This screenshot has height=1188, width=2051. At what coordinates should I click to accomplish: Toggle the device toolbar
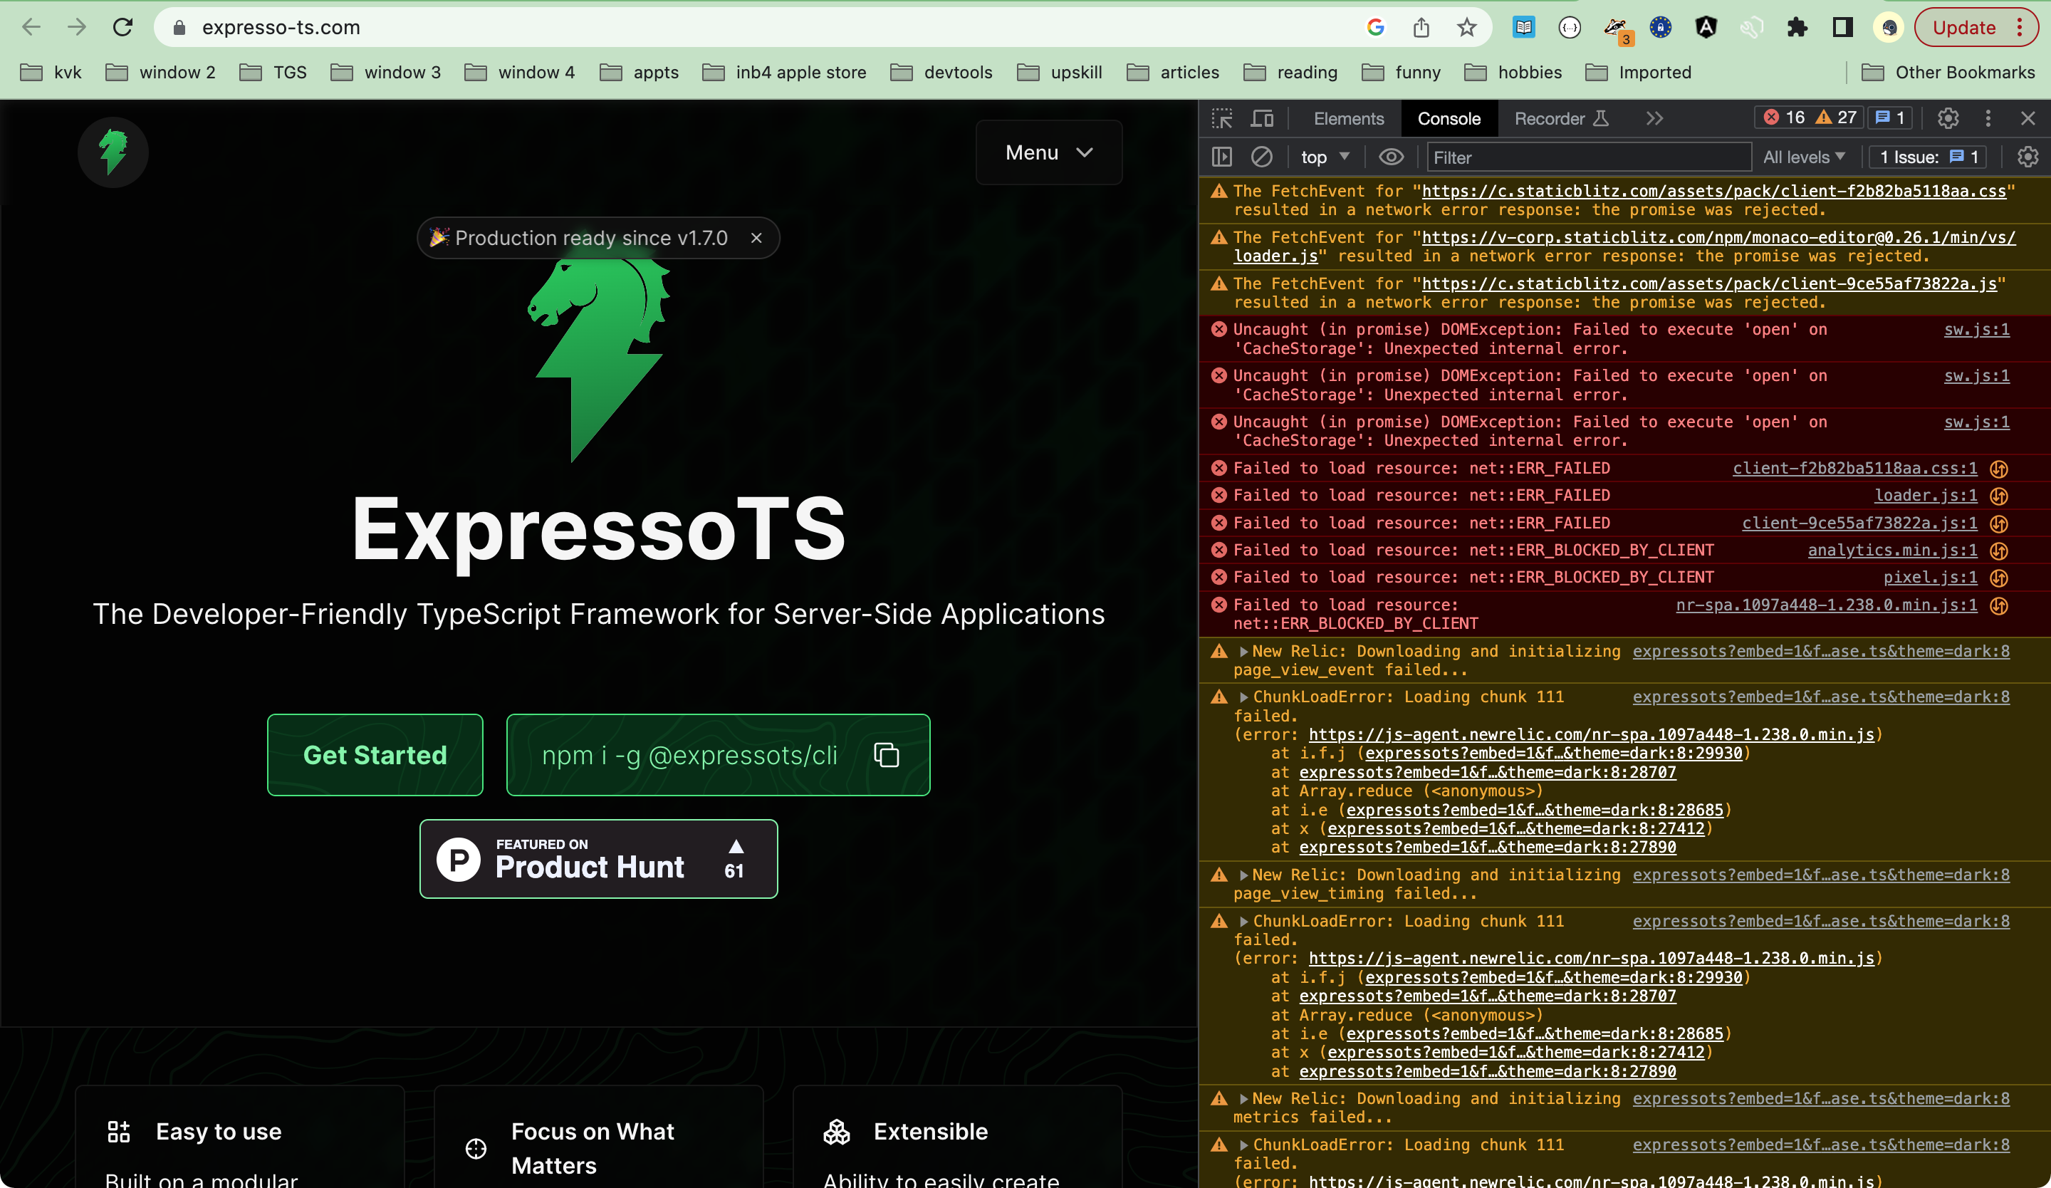1263,118
